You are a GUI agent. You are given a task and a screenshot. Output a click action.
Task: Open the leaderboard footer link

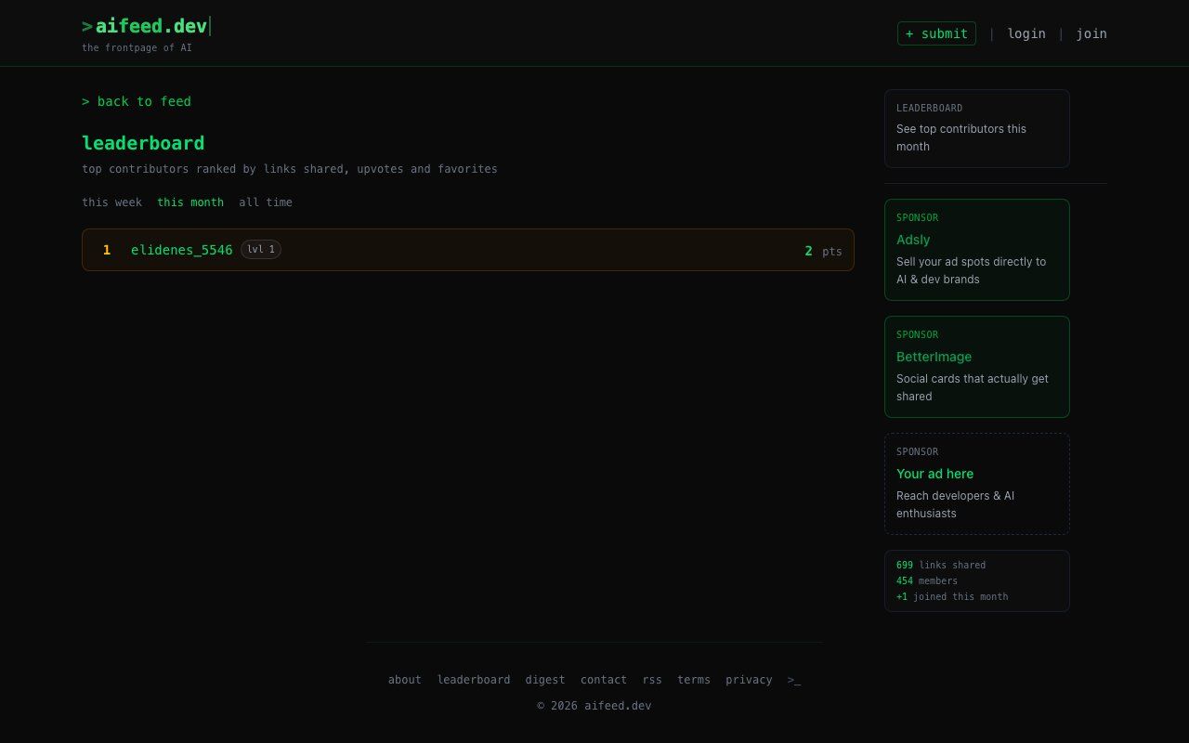[474, 680]
